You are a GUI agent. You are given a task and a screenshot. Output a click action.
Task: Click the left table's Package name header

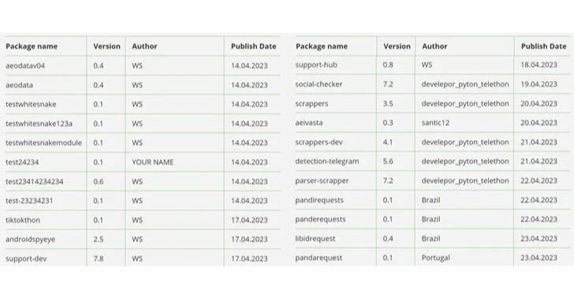point(32,46)
